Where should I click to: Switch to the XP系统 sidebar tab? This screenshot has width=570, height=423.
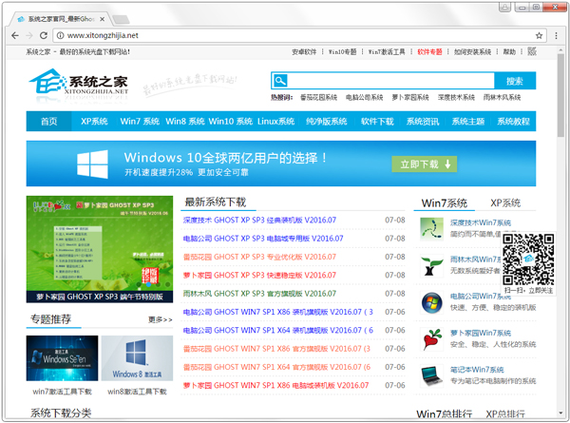[505, 202]
